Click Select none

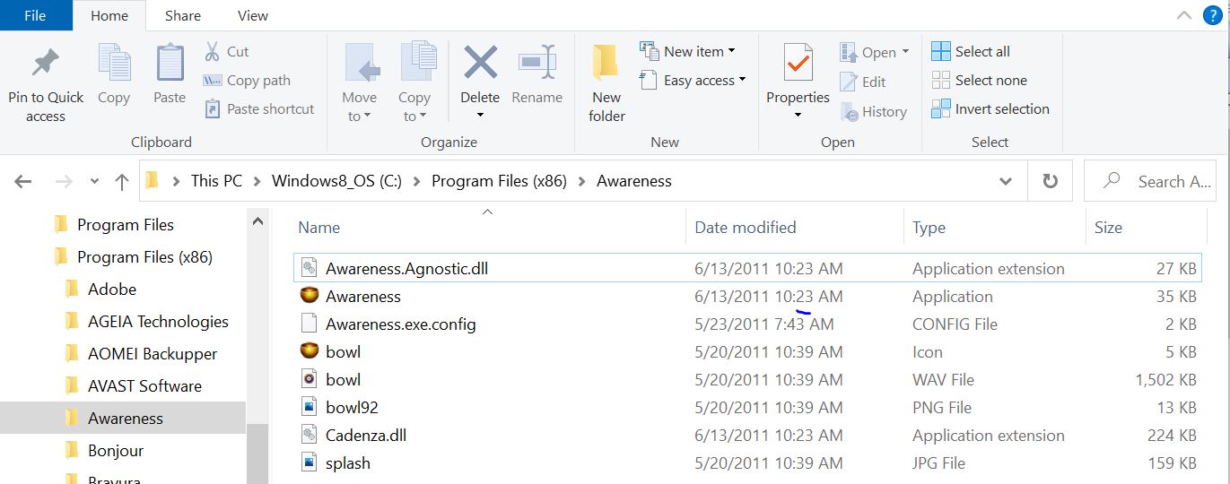pyautogui.click(x=979, y=80)
